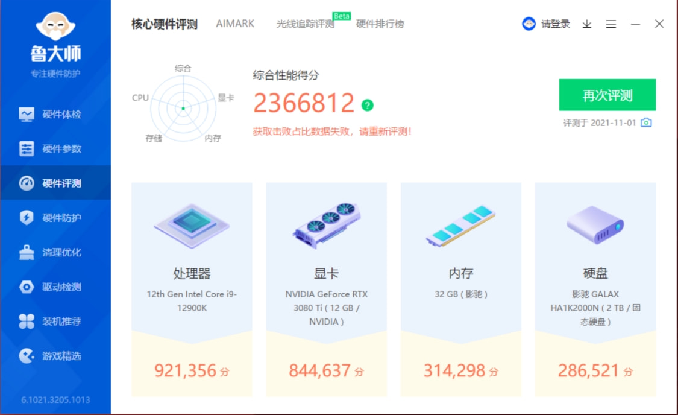Open the hamburger menu in title bar

click(611, 24)
